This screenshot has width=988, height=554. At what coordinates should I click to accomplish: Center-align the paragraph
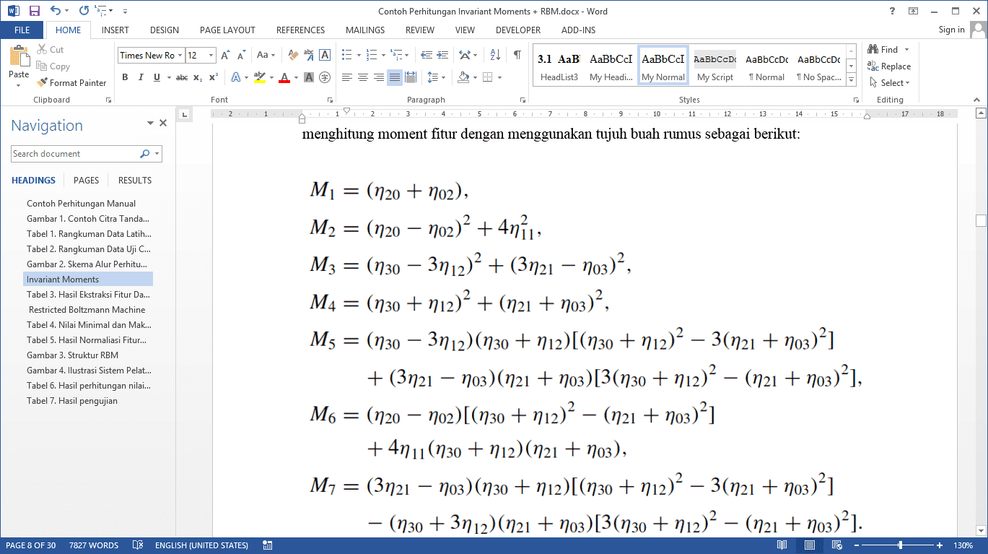363,77
